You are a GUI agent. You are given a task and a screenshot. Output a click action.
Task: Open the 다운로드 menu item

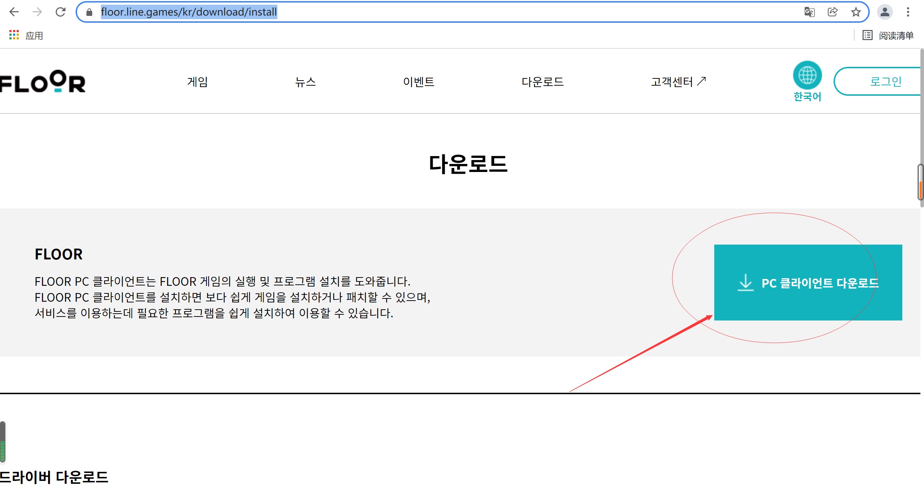point(542,82)
